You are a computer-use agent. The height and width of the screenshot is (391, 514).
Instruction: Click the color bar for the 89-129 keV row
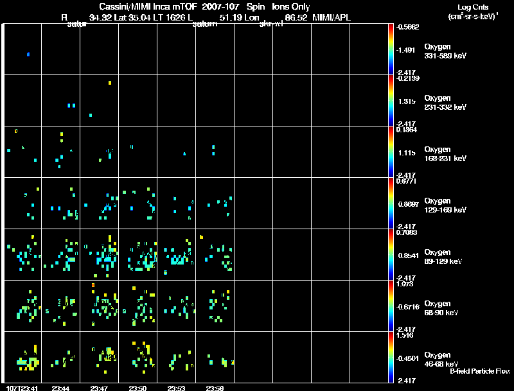(391, 255)
